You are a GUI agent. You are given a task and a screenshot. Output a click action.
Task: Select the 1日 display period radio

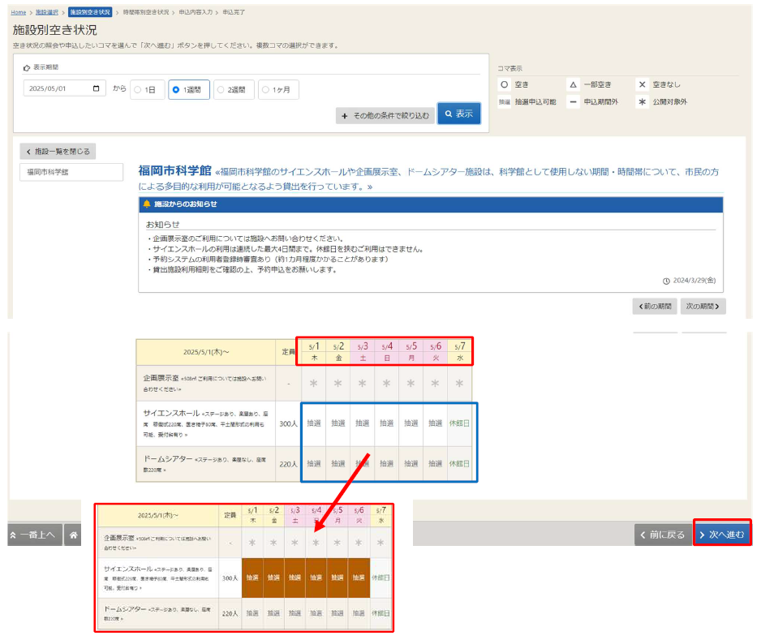148,90
